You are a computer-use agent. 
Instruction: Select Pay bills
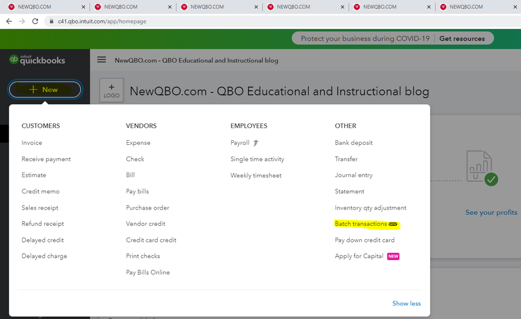[137, 191]
